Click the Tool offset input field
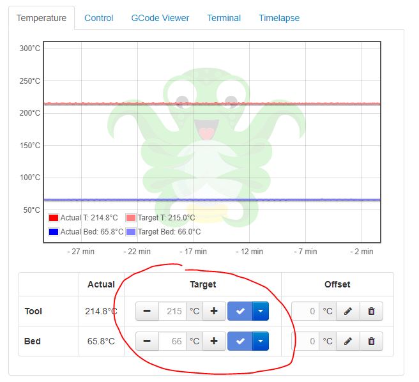The image size is (419, 382). coord(306,312)
